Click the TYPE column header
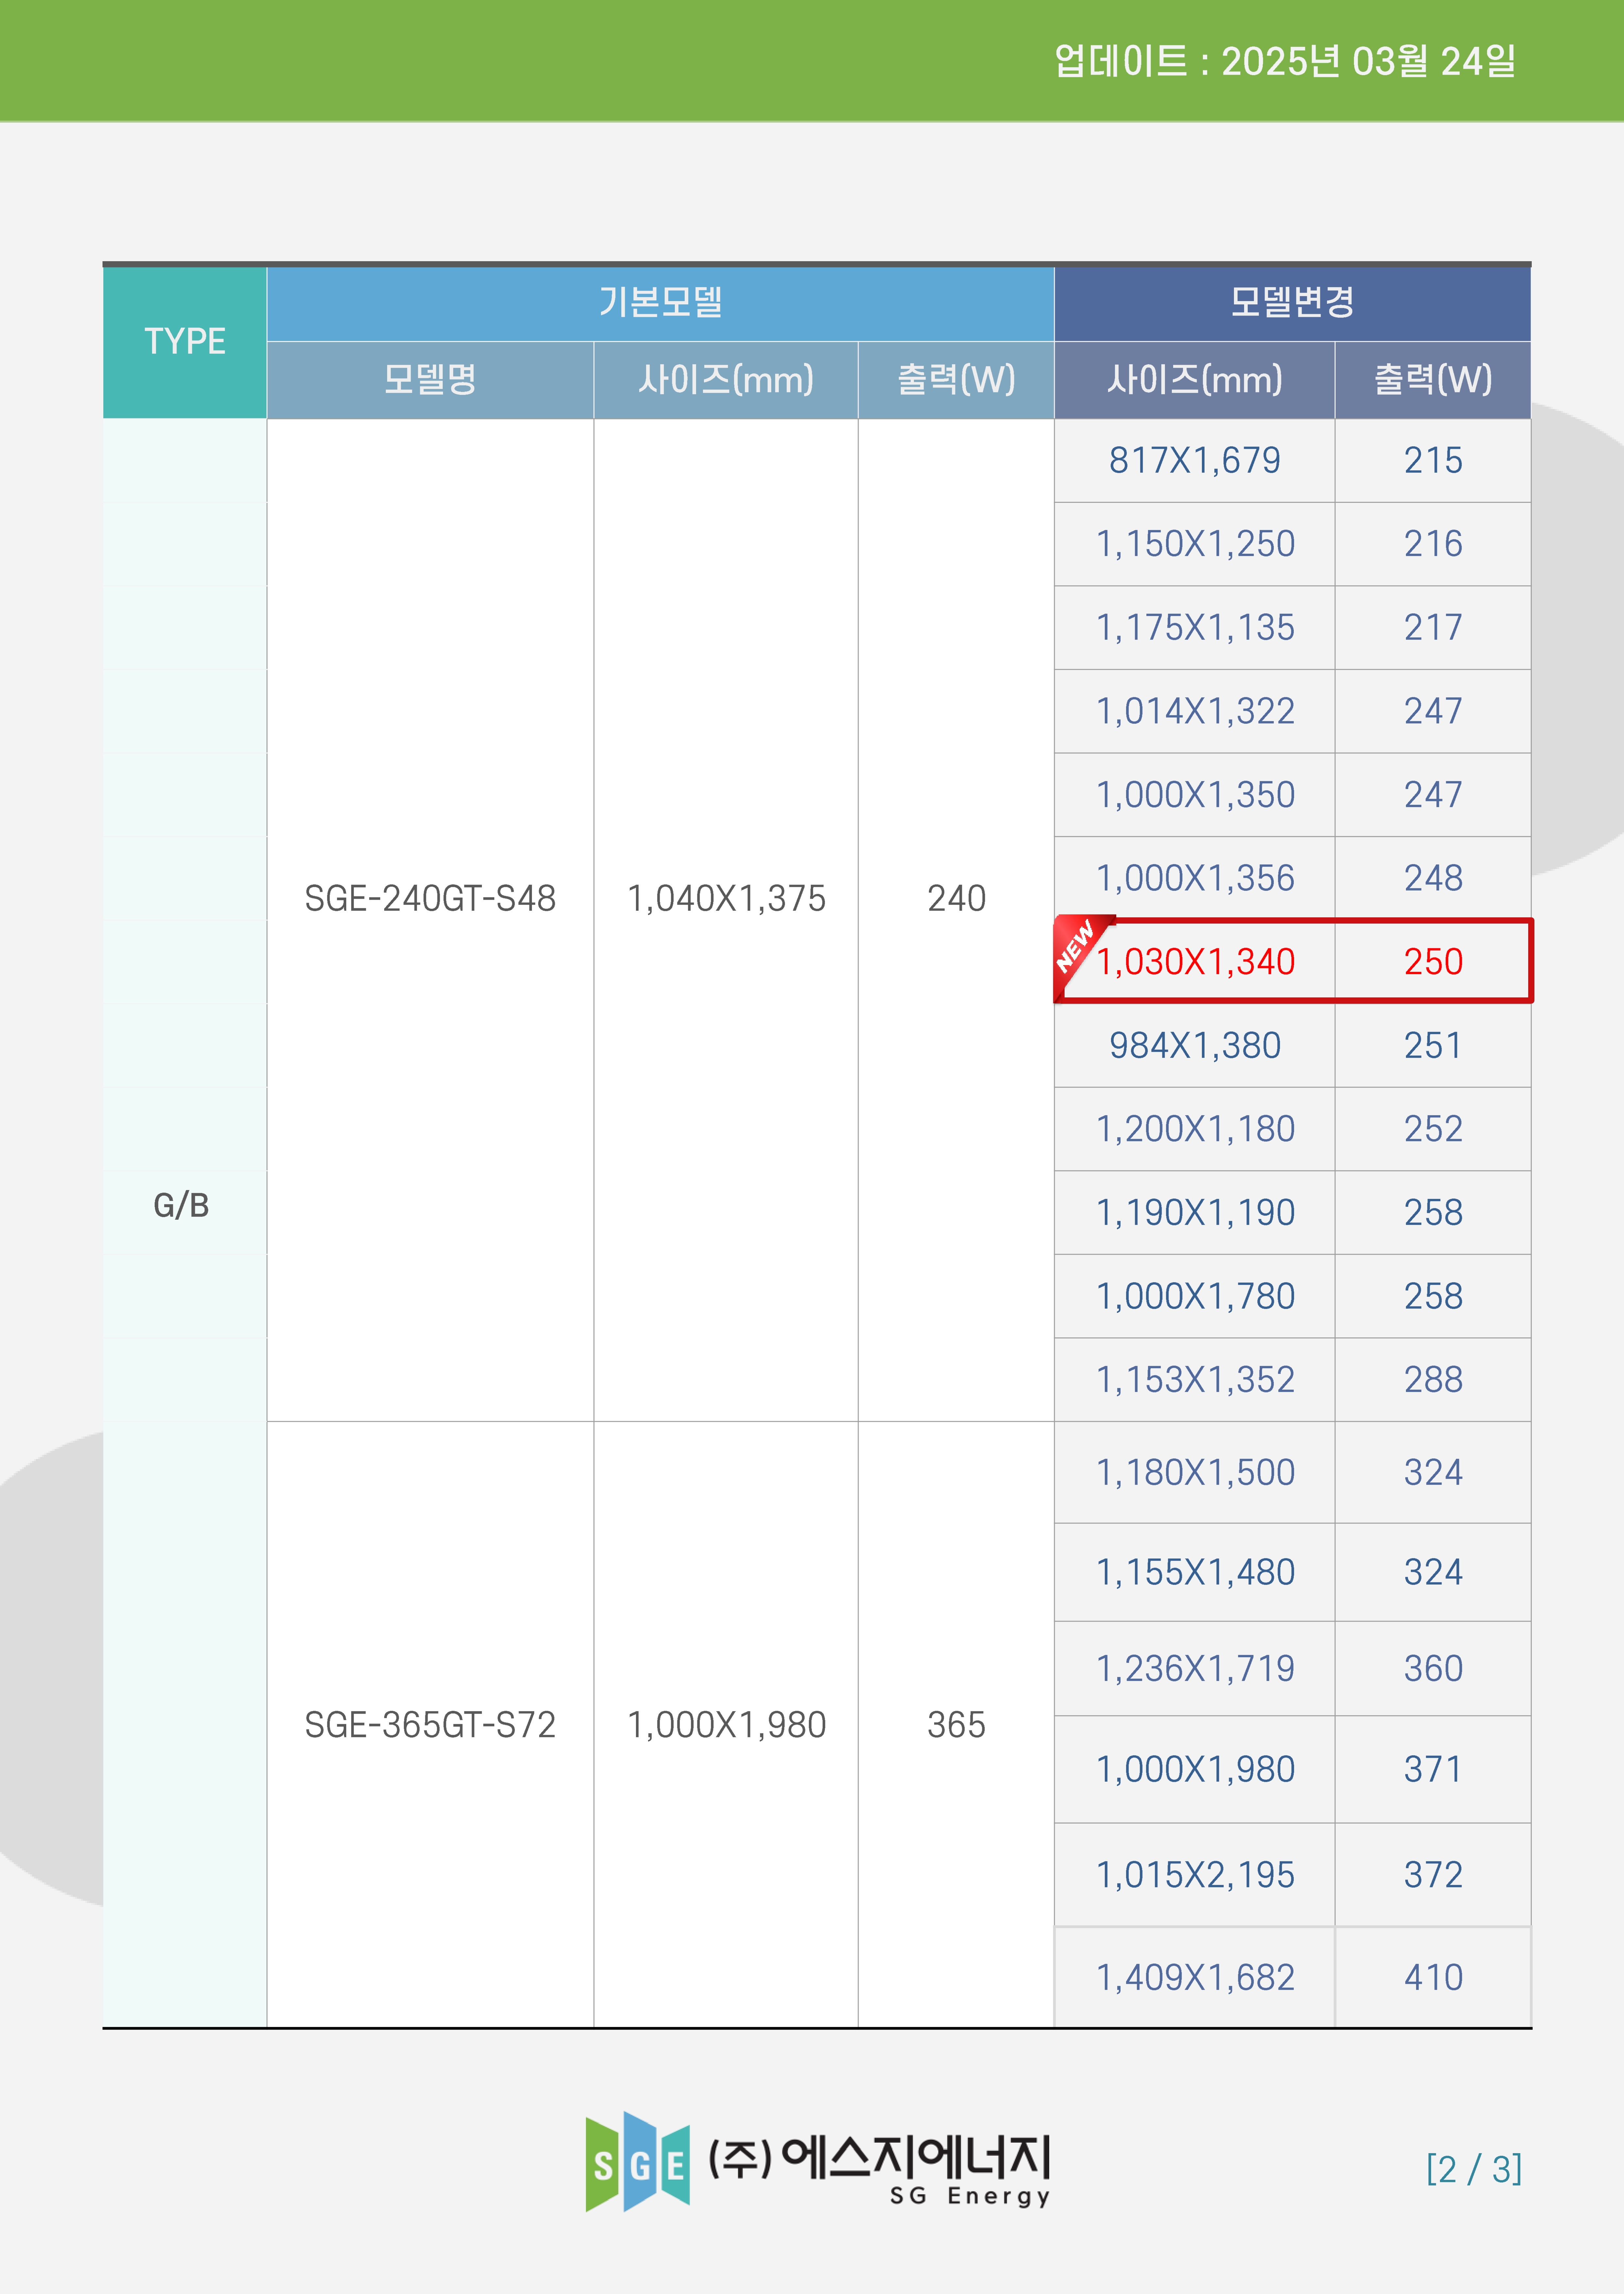 (x=185, y=342)
